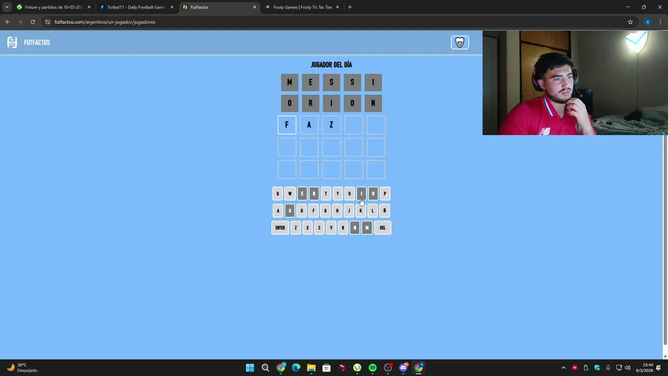Open Windows taskbar search
This screenshot has height=376, width=668.
tap(265, 368)
